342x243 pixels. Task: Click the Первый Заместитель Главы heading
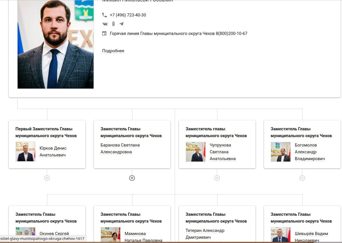46,132
